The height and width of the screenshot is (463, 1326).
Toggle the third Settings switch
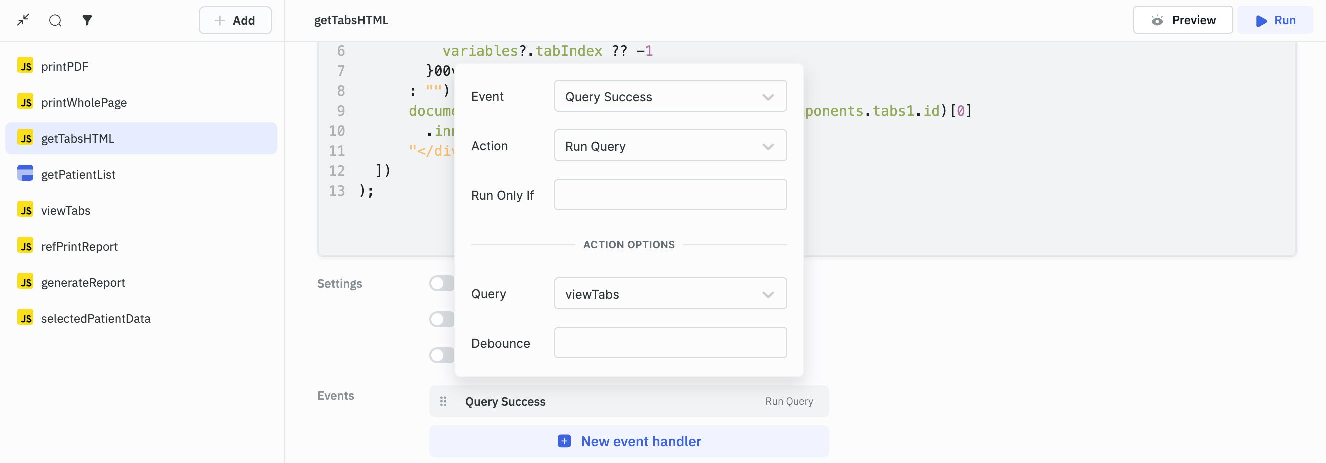click(442, 356)
